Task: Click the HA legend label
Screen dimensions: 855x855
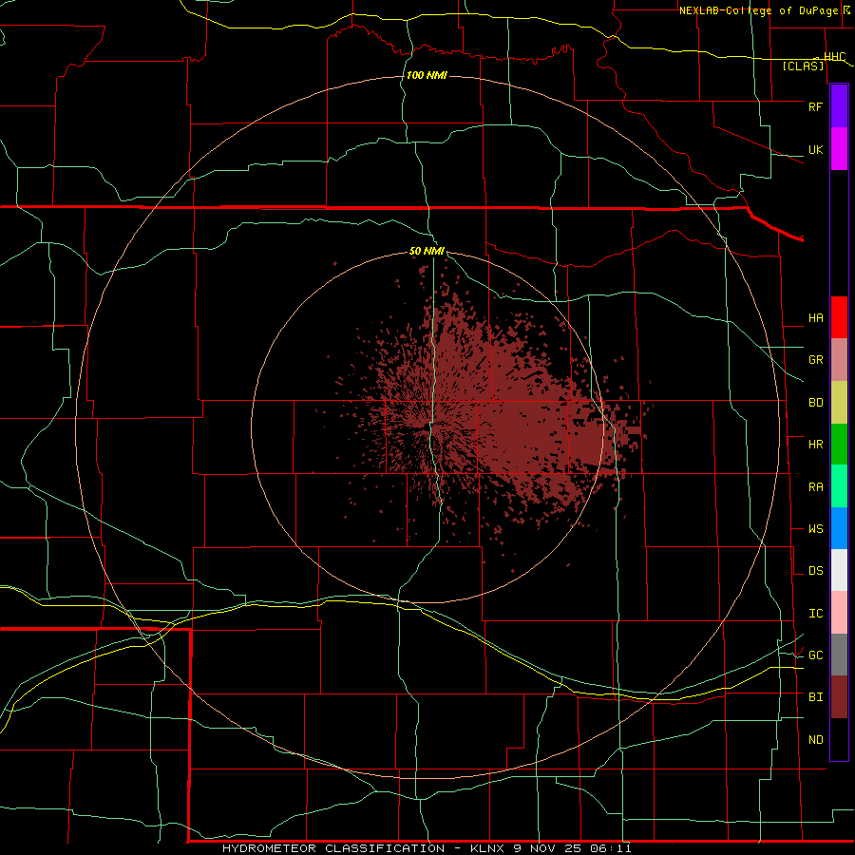Action: [815, 318]
